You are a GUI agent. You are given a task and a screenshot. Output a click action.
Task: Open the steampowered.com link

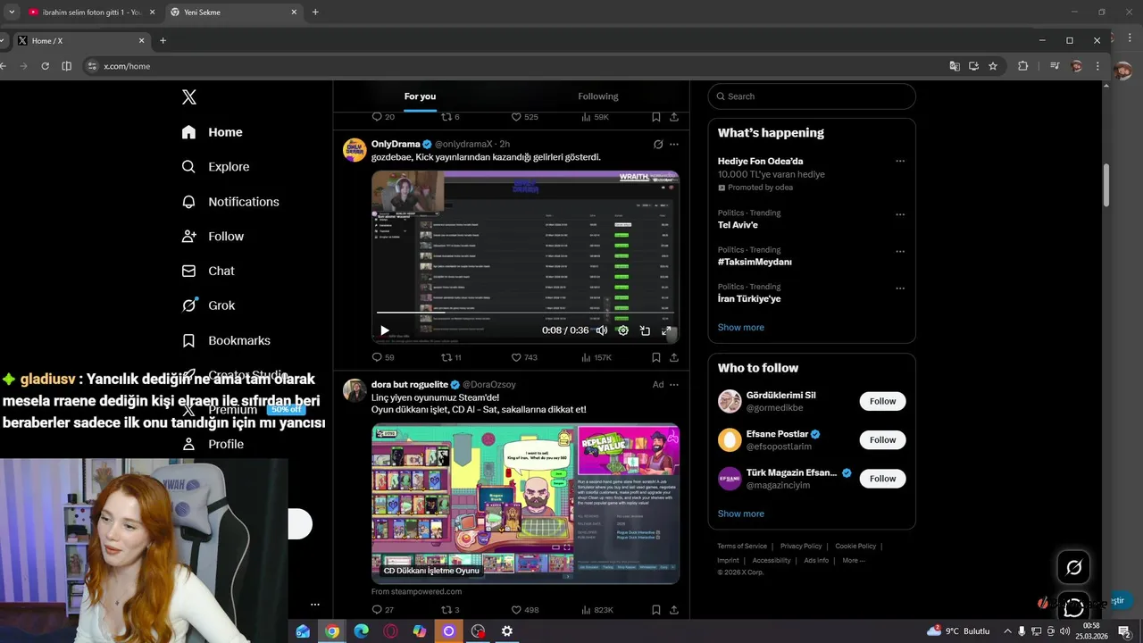point(417,591)
